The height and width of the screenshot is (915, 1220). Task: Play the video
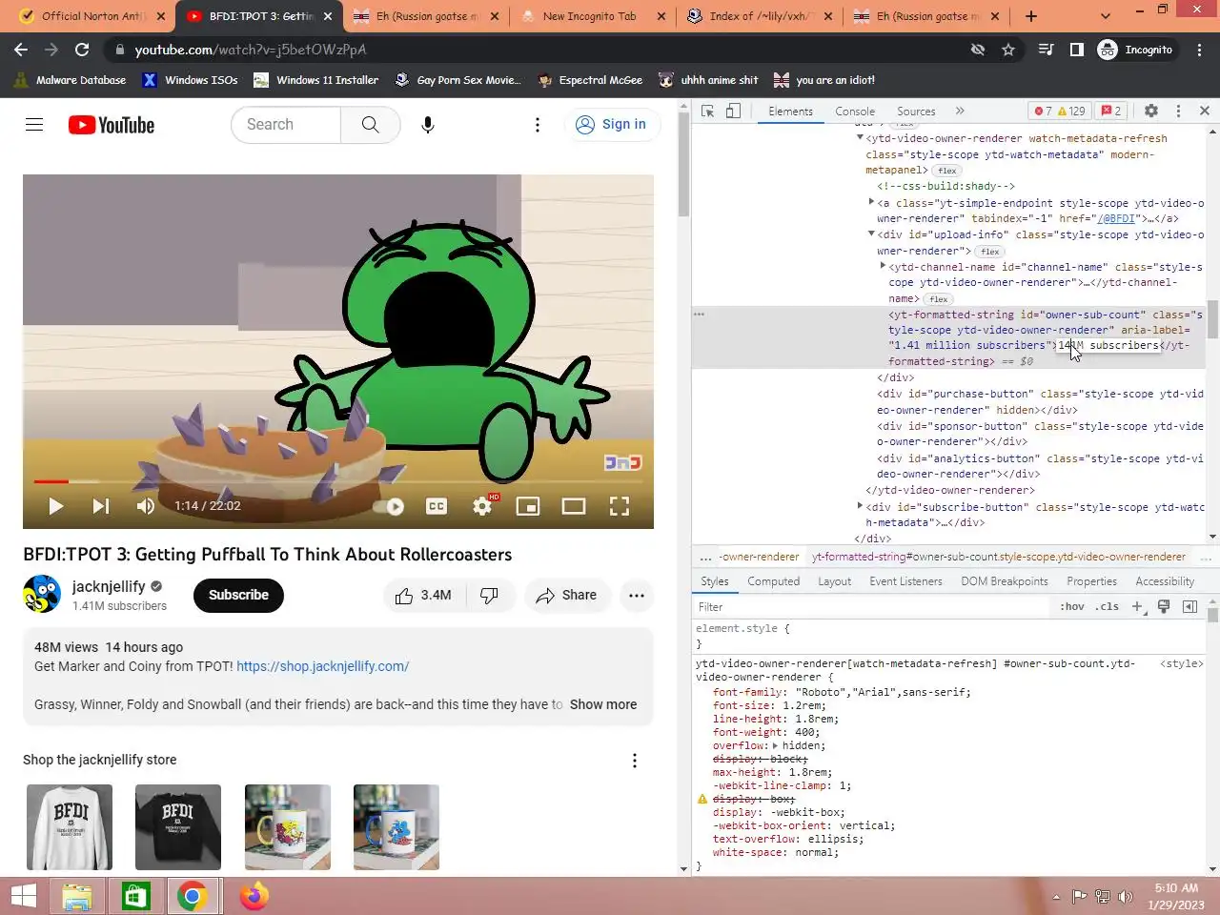[x=55, y=506]
